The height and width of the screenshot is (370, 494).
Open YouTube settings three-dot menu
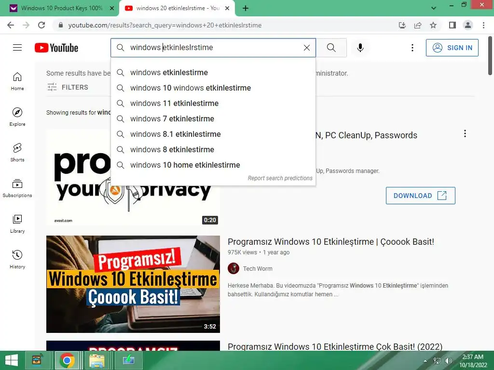click(x=412, y=48)
